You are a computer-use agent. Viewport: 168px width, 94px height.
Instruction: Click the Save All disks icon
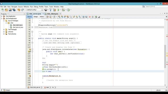tap(14, 10)
